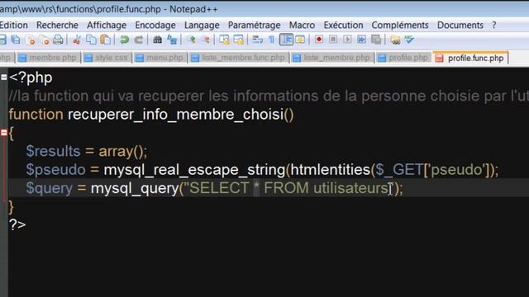Click the "<?php" opening tag line
This screenshot has height=297, width=529.
(31, 78)
